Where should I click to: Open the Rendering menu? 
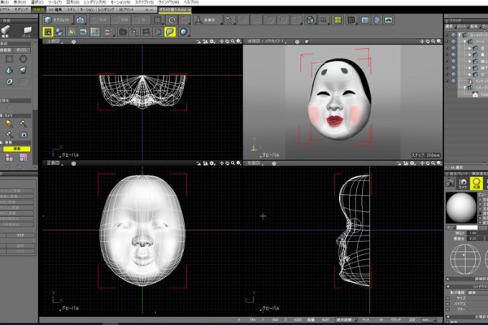(x=95, y=2)
